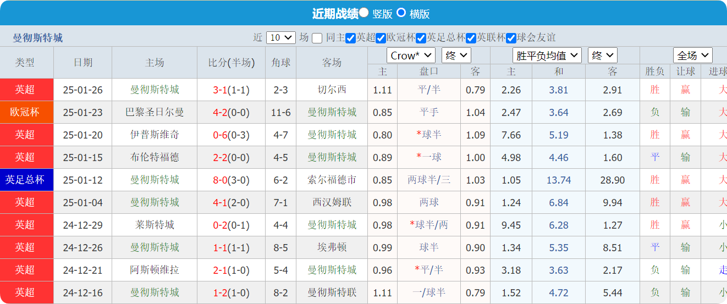
Task: Click the 近期战绩 header title
Action: (x=335, y=13)
